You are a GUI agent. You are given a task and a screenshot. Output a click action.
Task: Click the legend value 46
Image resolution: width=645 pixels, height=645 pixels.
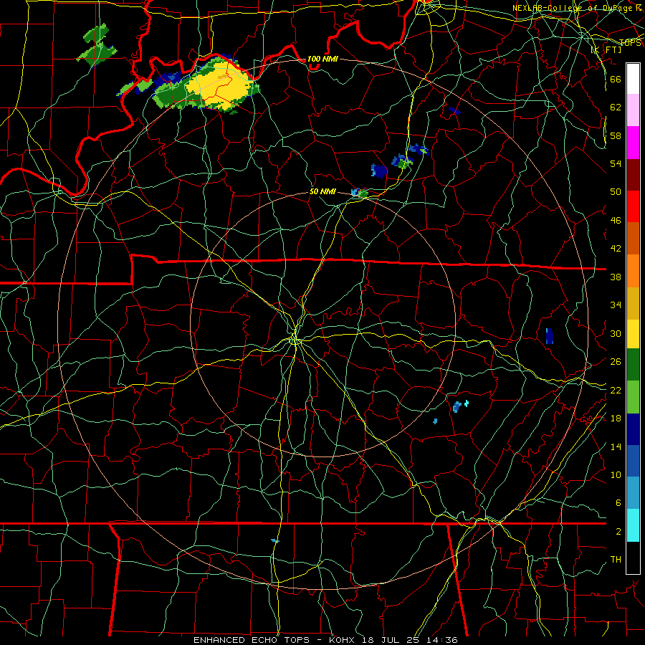[x=616, y=220]
